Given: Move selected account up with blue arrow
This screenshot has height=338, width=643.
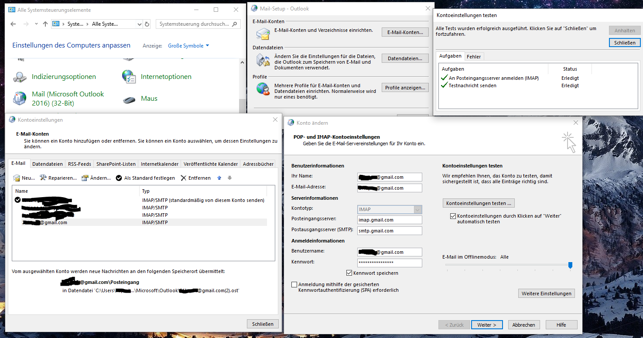Looking at the screenshot, I should [x=219, y=178].
